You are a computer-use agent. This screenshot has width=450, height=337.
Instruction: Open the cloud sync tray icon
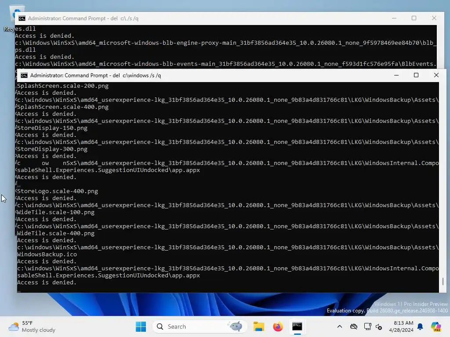[354, 326]
